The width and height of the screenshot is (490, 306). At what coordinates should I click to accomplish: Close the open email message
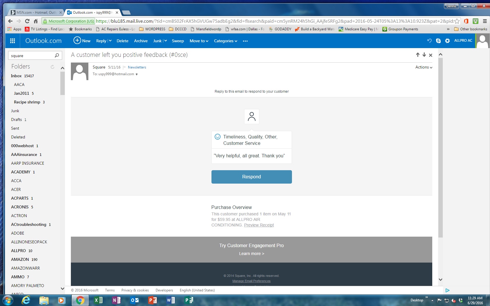430,55
